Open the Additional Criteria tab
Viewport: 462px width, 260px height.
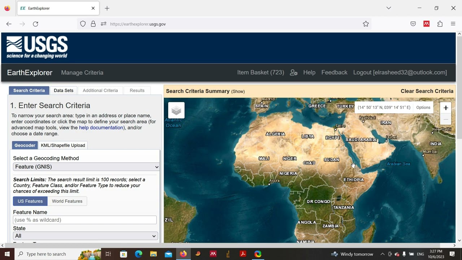point(100,90)
